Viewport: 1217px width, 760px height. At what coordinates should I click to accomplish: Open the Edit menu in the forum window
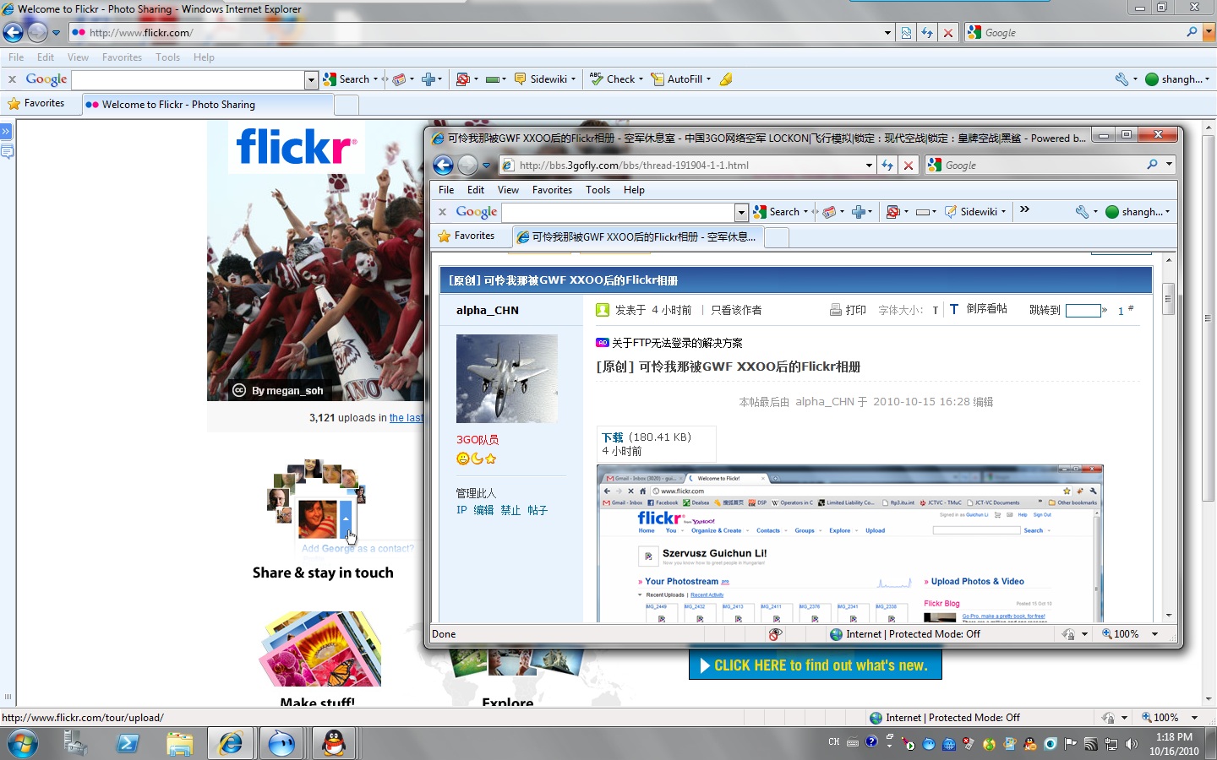[476, 190]
